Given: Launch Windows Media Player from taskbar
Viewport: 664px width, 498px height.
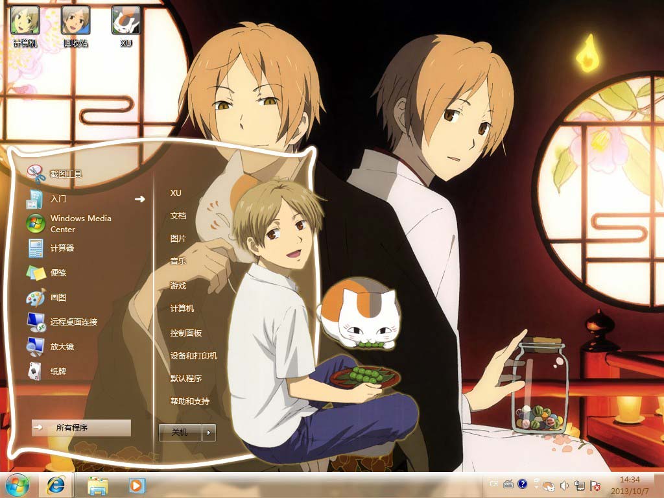Looking at the screenshot, I should [x=136, y=485].
